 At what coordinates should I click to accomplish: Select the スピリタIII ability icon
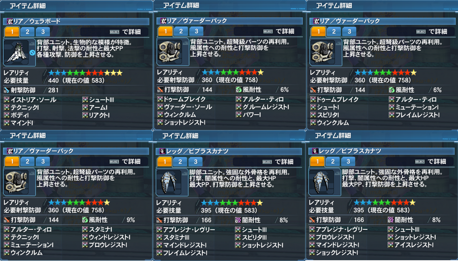pyautogui.click(x=238, y=237)
